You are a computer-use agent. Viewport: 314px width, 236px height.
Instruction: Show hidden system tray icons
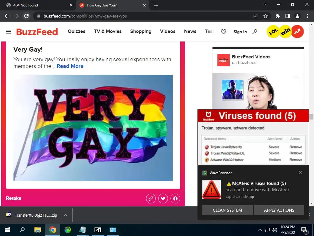pyautogui.click(x=259, y=230)
